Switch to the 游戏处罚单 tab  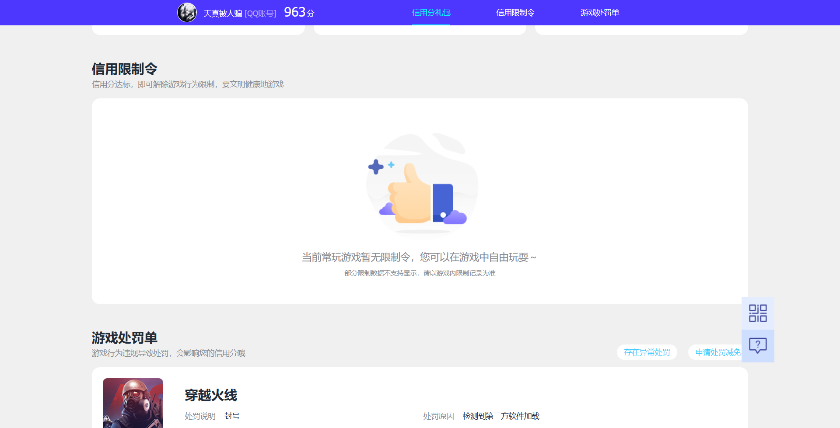600,13
